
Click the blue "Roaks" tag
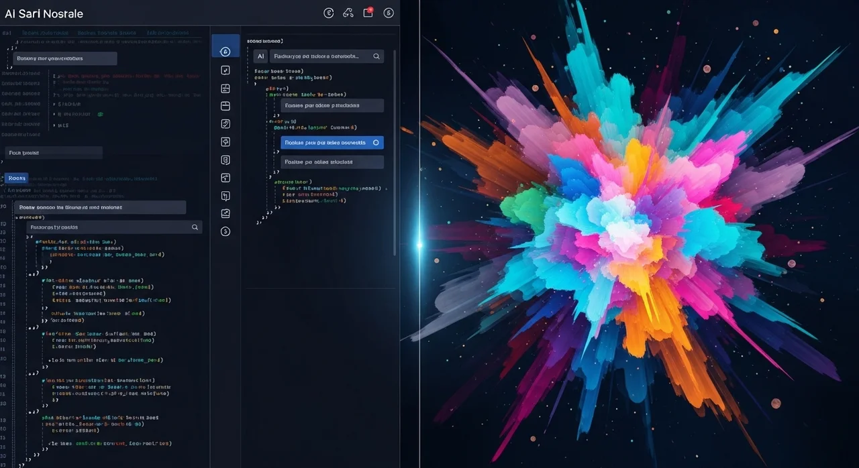[17, 178]
